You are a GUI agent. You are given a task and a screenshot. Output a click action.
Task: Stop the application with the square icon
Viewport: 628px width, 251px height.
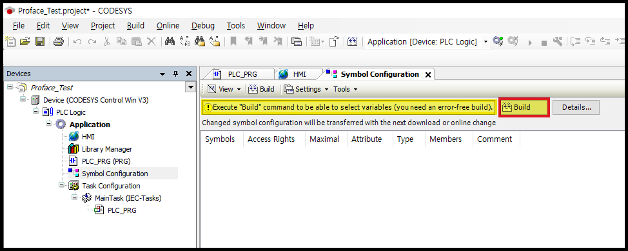pos(544,43)
